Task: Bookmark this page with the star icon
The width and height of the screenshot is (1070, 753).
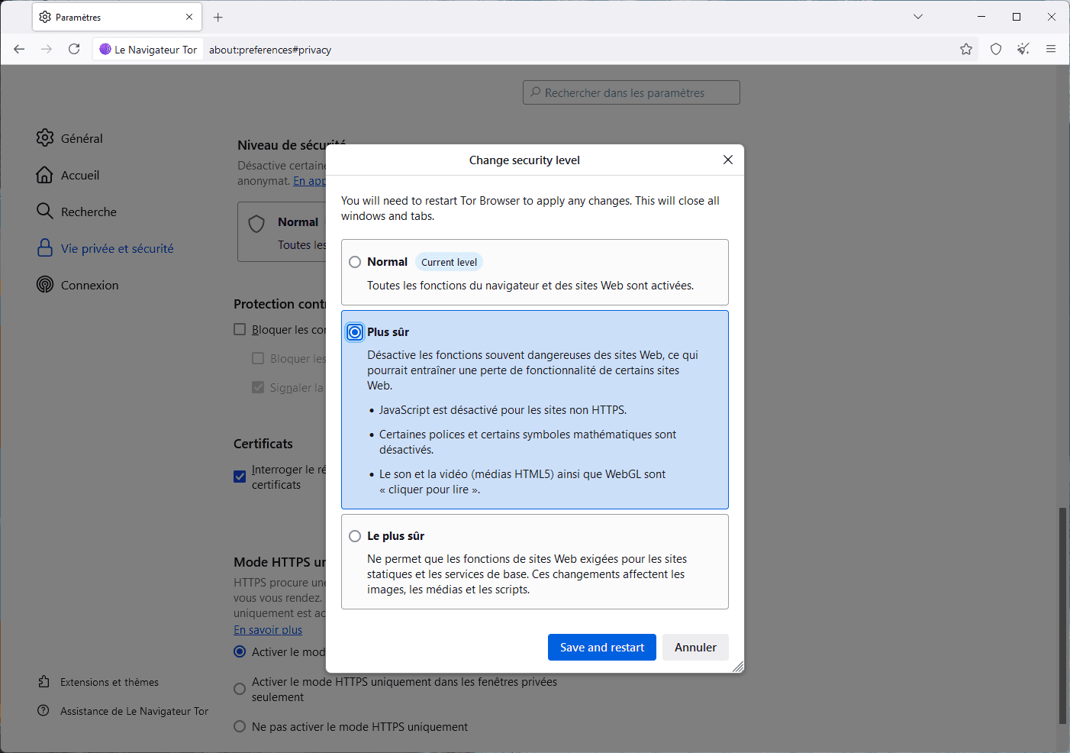Action: point(966,49)
